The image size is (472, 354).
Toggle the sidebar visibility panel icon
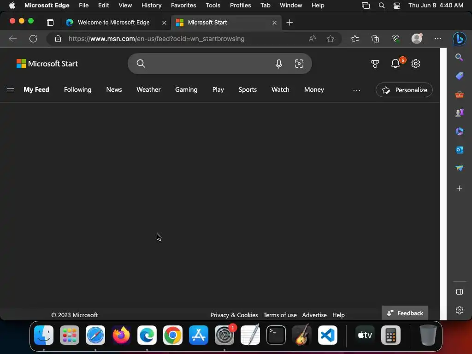[460, 292]
